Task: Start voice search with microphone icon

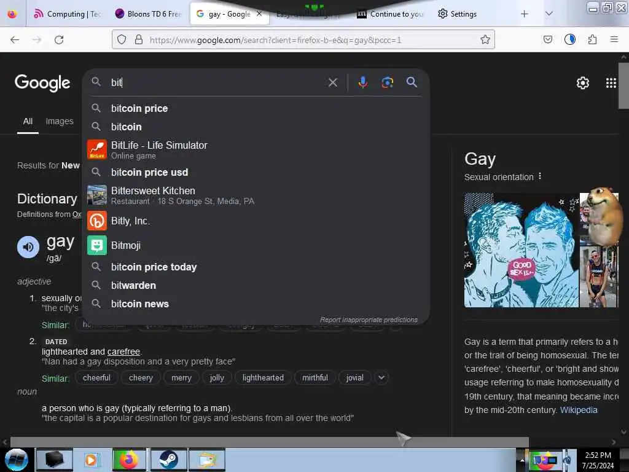Action: click(x=362, y=82)
